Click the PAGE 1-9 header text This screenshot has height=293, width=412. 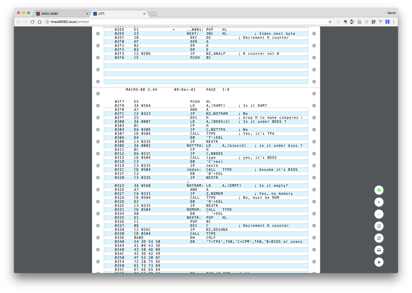218,89
